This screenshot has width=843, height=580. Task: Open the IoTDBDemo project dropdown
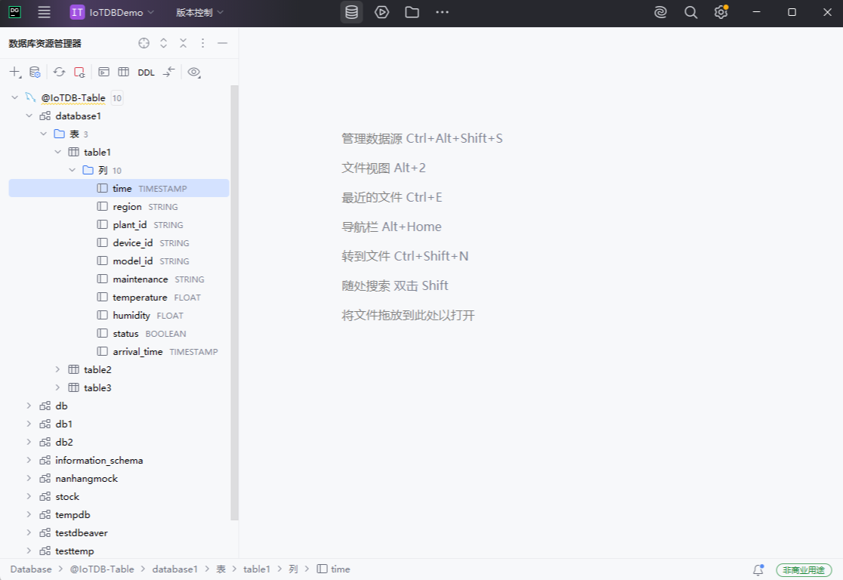click(108, 12)
